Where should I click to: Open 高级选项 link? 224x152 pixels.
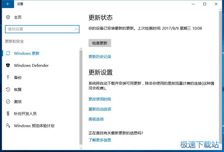[96, 119]
